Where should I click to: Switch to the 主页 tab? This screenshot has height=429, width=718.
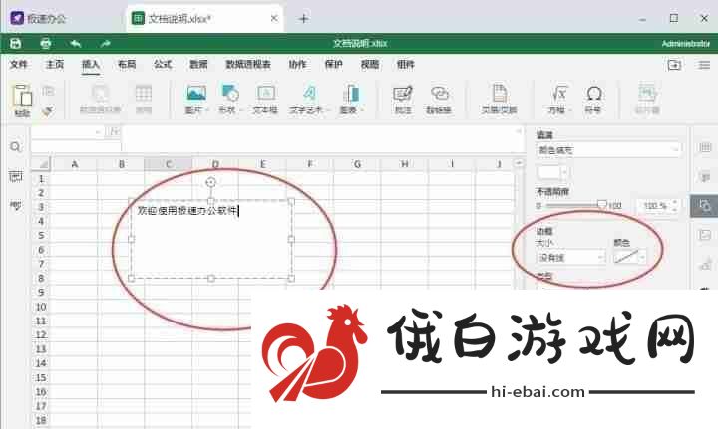(55, 65)
